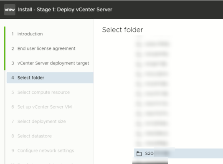This screenshot has height=164, width=223.
Task: Open vCenter Server deployment target step
Action: point(53,63)
